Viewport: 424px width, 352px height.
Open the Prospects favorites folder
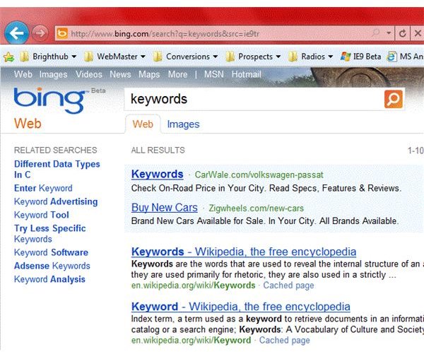coord(253,57)
